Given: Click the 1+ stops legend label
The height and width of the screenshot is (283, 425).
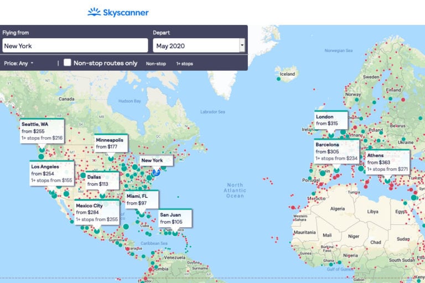Looking at the screenshot, I should [185, 64].
